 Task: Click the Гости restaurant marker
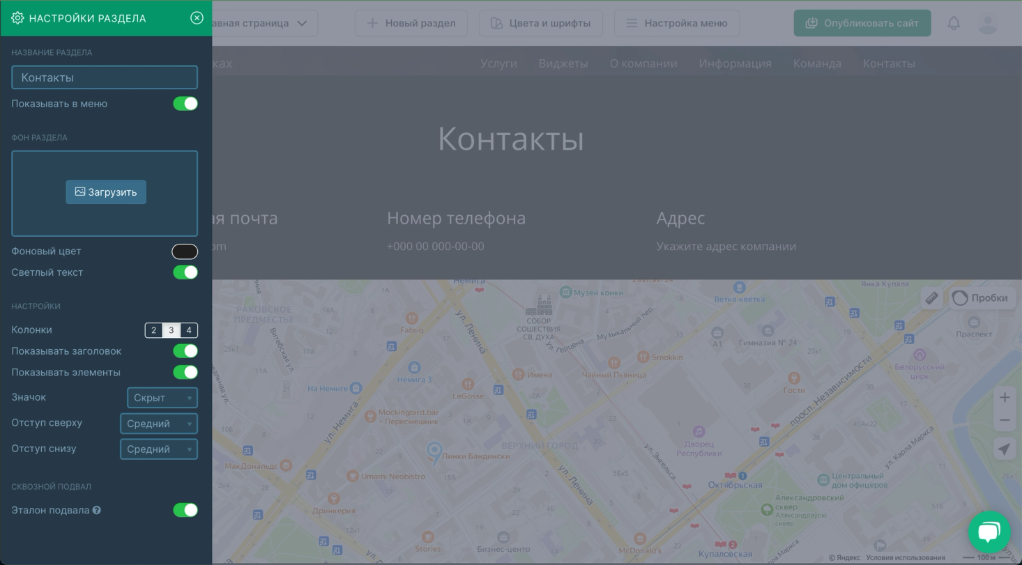pyautogui.click(x=793, y=378)
